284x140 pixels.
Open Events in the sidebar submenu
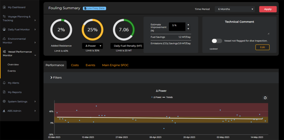pyautogui.click(x=12, y=71)
